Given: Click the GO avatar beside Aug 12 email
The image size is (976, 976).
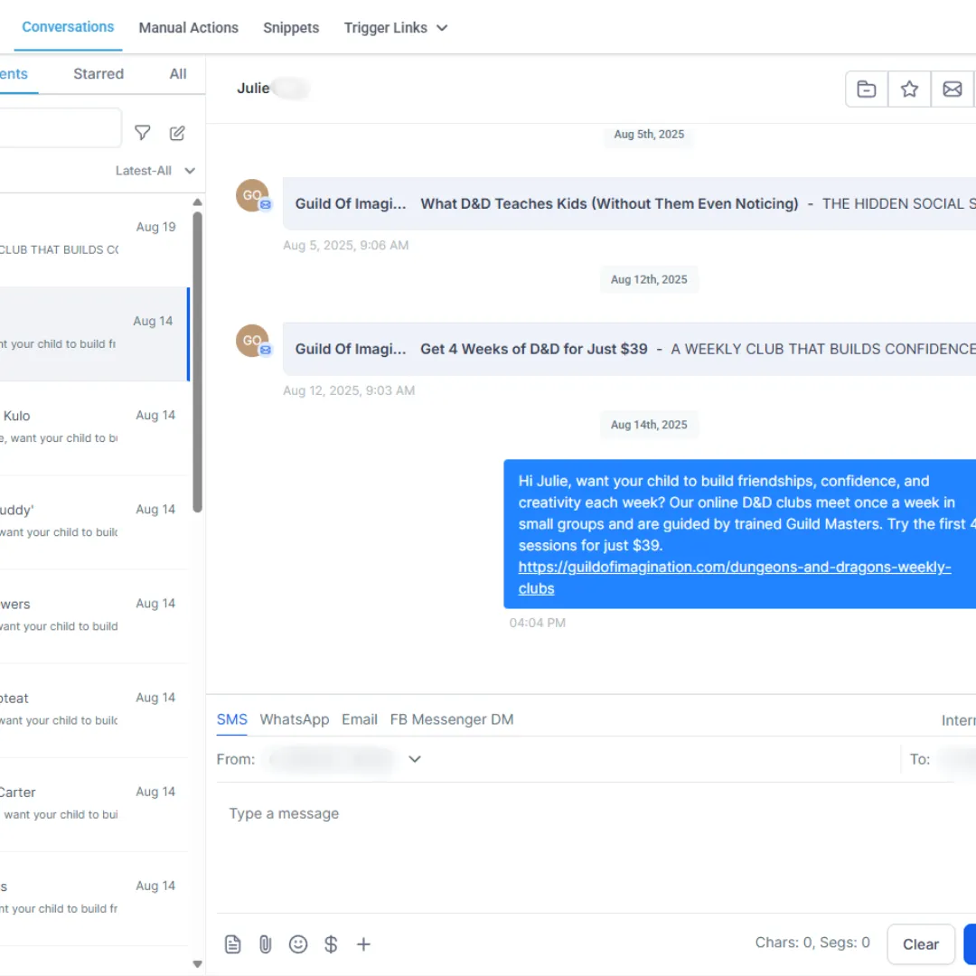Looking at the screenshot, I should [x=252, y=341].
